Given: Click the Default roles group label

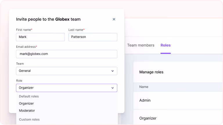Looking at the screenshot, I should click(x=29, y=96).
